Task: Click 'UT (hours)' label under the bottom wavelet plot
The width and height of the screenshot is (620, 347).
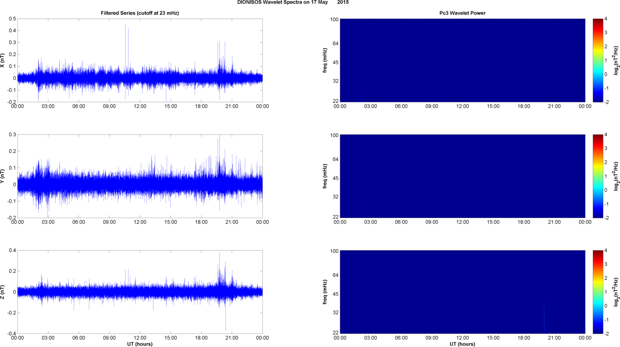Action: 462,344
